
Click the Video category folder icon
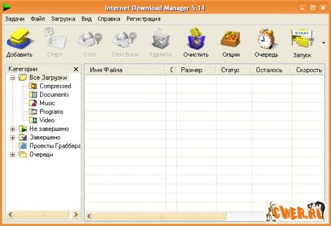(33, 120)
